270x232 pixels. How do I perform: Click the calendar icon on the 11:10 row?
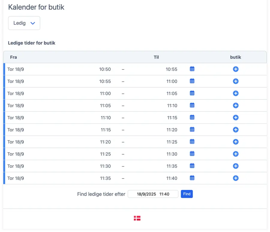(x=192, y=118)
